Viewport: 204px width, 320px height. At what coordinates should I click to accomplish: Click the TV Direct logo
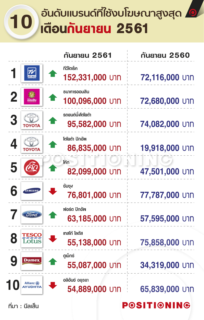coord(32,73)
